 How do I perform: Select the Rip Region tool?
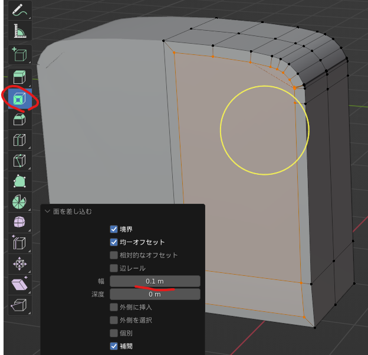[x=19, y=305]
